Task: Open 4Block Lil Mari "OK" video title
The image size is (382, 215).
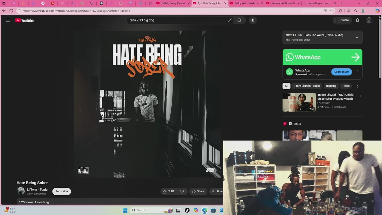Action: click(336, 97)
